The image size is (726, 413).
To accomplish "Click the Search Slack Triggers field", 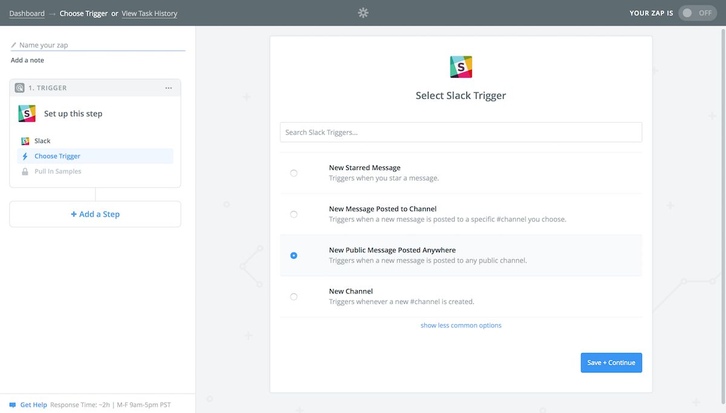I will click(x=460, y=132).
